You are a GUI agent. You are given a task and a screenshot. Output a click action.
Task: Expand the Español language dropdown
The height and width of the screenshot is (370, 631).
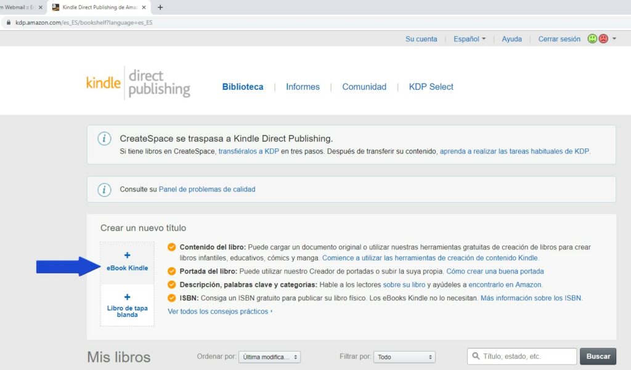pyautogui.click(x=469, y=39)
